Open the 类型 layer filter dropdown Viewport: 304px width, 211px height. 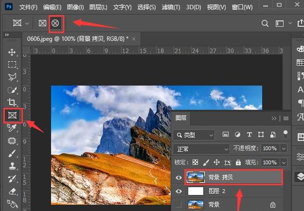pyautogui.click(x=194, y=135)
